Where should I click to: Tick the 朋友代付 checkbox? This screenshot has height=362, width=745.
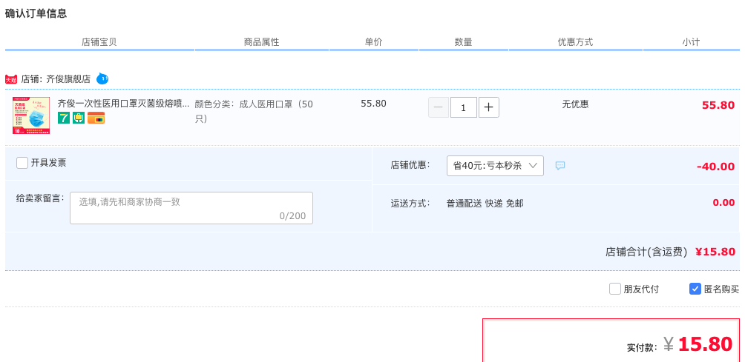point(615,289)
